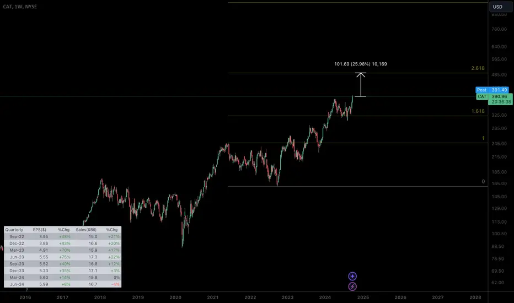This screenshot has width=514, height=303.
Task: Select the 2.618 Fibonacci level label
Action: click(478, 68)
